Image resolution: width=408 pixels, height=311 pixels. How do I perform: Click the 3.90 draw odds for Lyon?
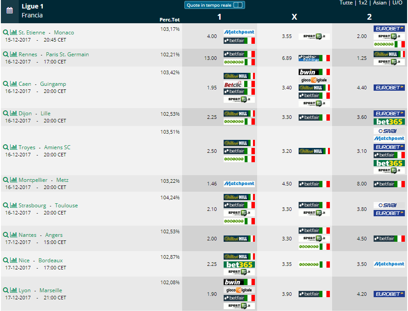coord(287,294)
